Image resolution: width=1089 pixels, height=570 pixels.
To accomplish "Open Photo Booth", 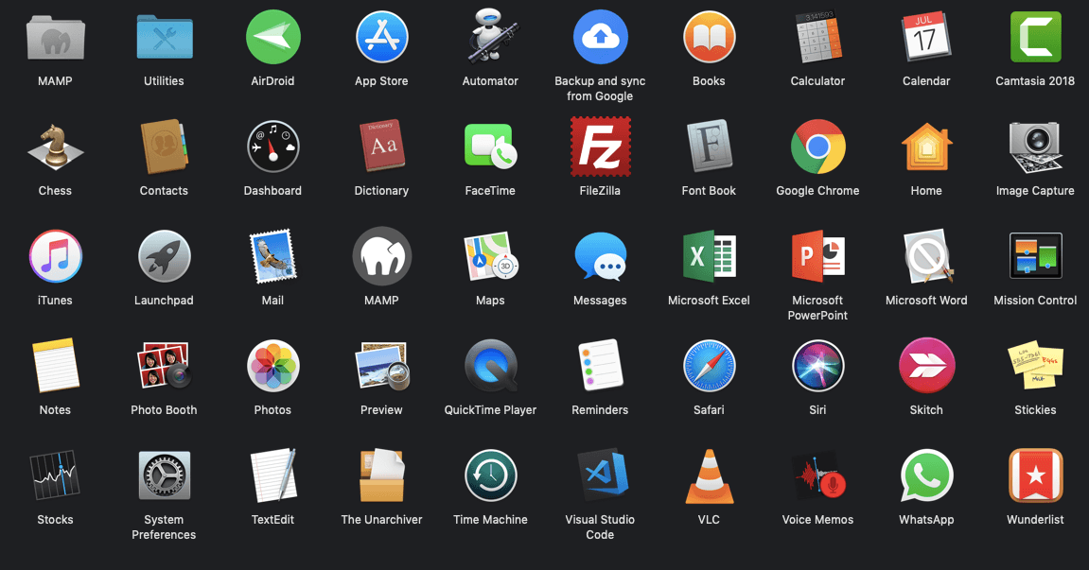I will (164, 366).
